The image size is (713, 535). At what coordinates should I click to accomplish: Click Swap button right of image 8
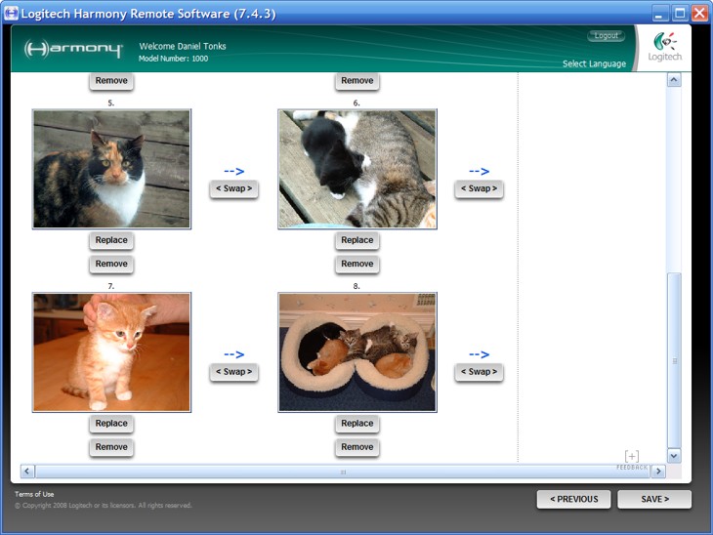[x=479, y=372]
